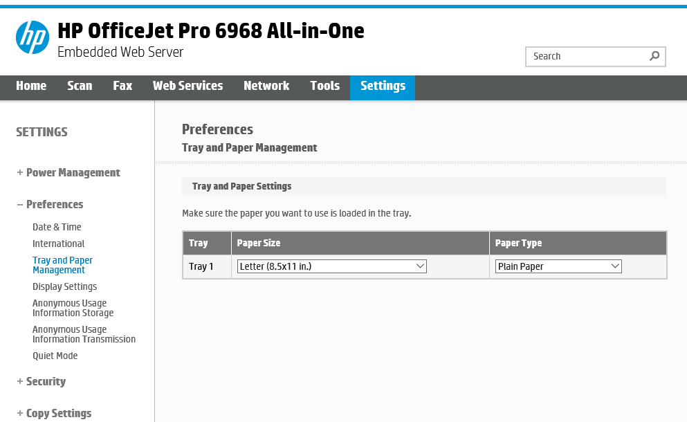The width and height of the screenshot is (687, 422).
Task: Open the Tools tab
Action: tap(324, 86)
